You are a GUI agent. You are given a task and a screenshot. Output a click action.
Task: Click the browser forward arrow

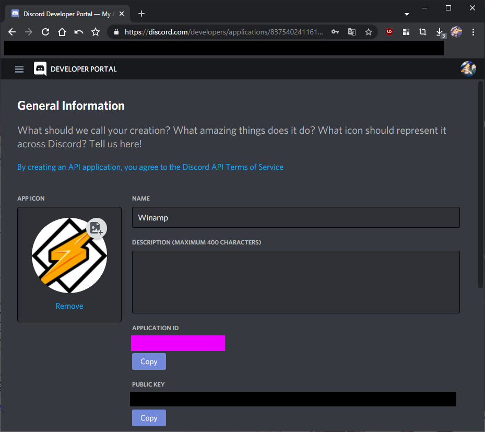tap(29, 32)
